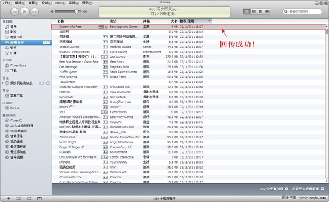Select 影片 library in sidebar
329x202 pixels.
(26, 32)
